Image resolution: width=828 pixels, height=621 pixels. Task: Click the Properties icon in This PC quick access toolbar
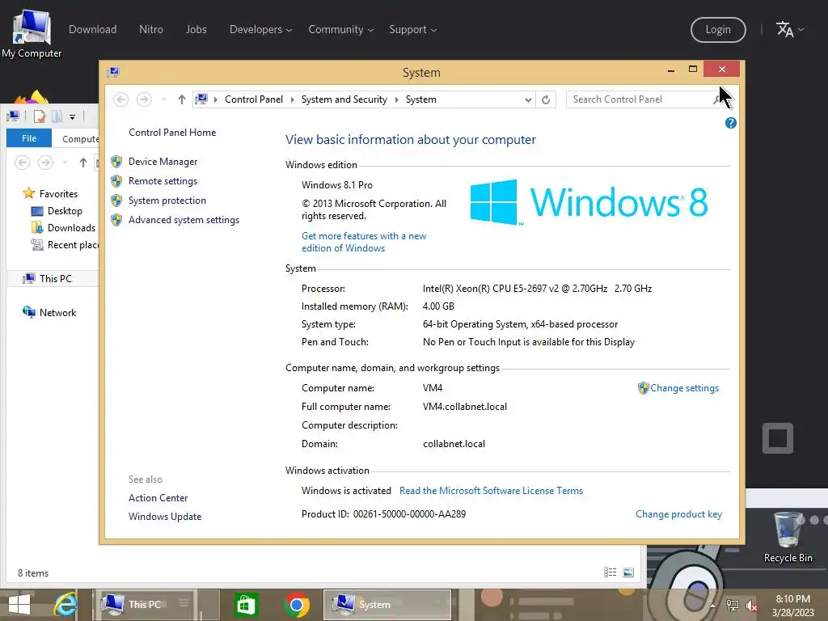pyautogui.click(x=39, y=116)
